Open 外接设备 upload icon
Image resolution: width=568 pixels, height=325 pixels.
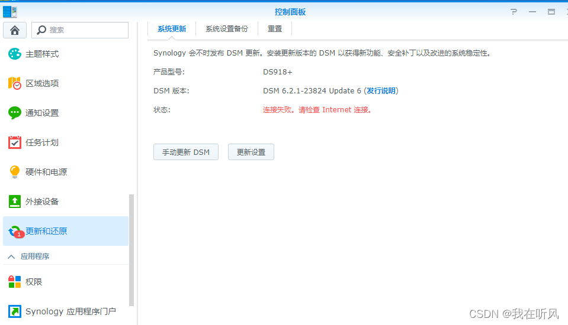click(14, 201)
